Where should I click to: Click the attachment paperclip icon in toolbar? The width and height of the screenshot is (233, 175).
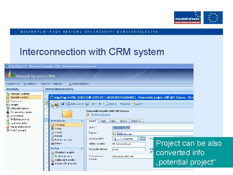click(100, 104)
